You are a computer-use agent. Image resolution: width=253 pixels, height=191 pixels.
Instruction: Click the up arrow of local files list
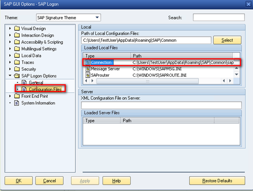pos(237,68)
